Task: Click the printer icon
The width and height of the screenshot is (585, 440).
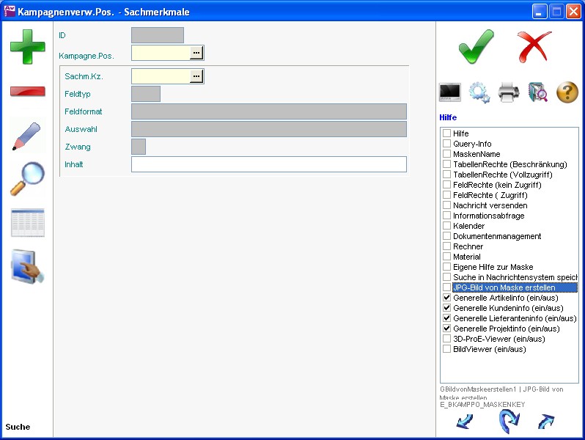Action: (x=509, y=92)
